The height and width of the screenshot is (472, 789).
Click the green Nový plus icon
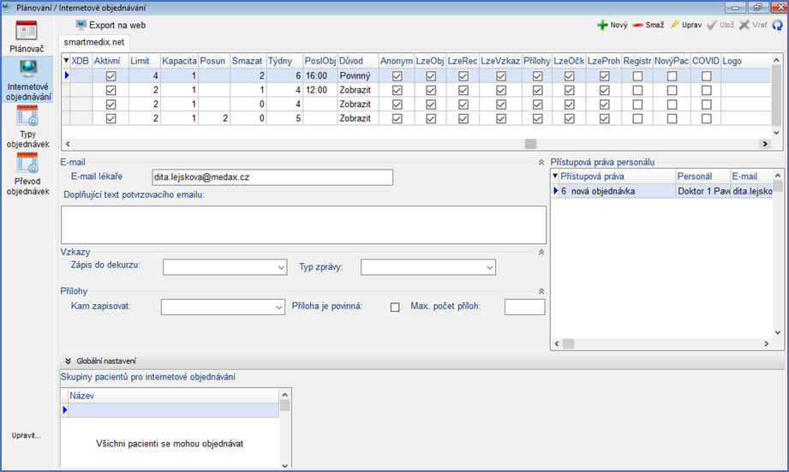(603, 26)
